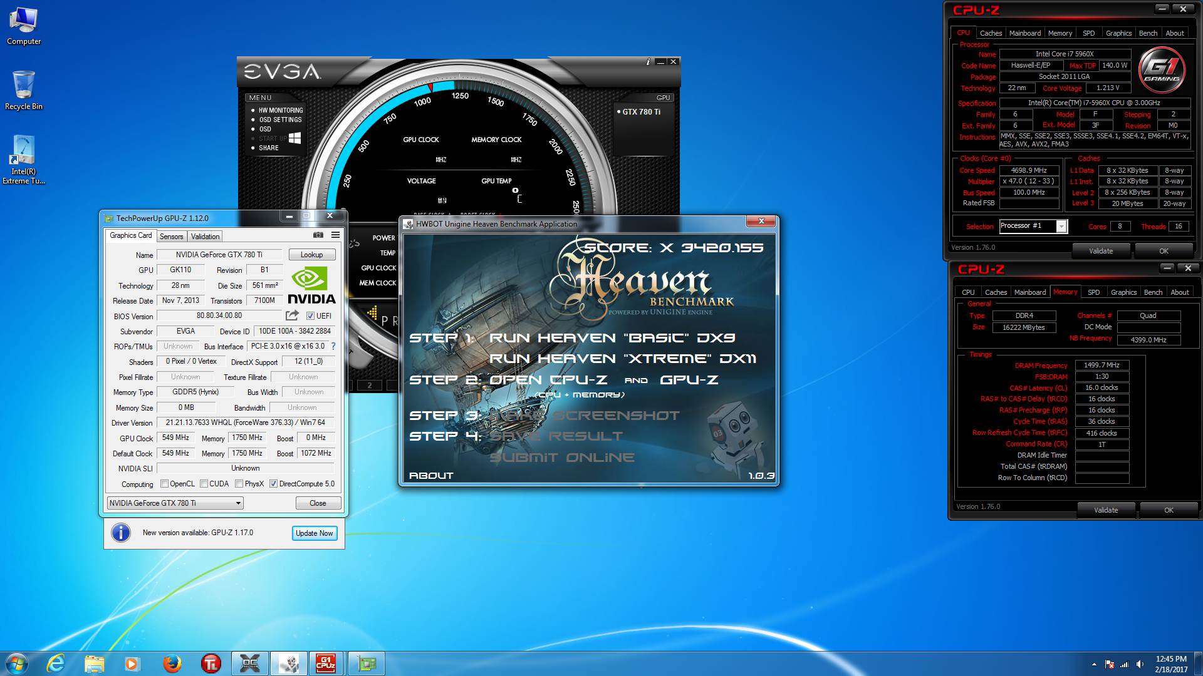Click the info icon in GPU-Z update bar
Viewport: 1203px width, 676px height.
(x=121, y=533)
